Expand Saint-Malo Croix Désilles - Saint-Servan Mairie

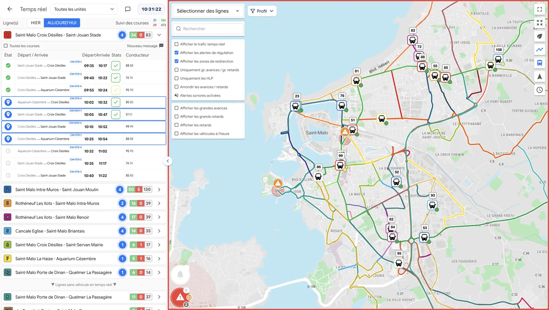click(159, 245)
